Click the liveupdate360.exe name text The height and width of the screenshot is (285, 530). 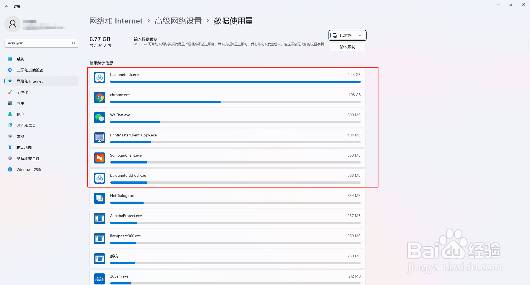125,236
